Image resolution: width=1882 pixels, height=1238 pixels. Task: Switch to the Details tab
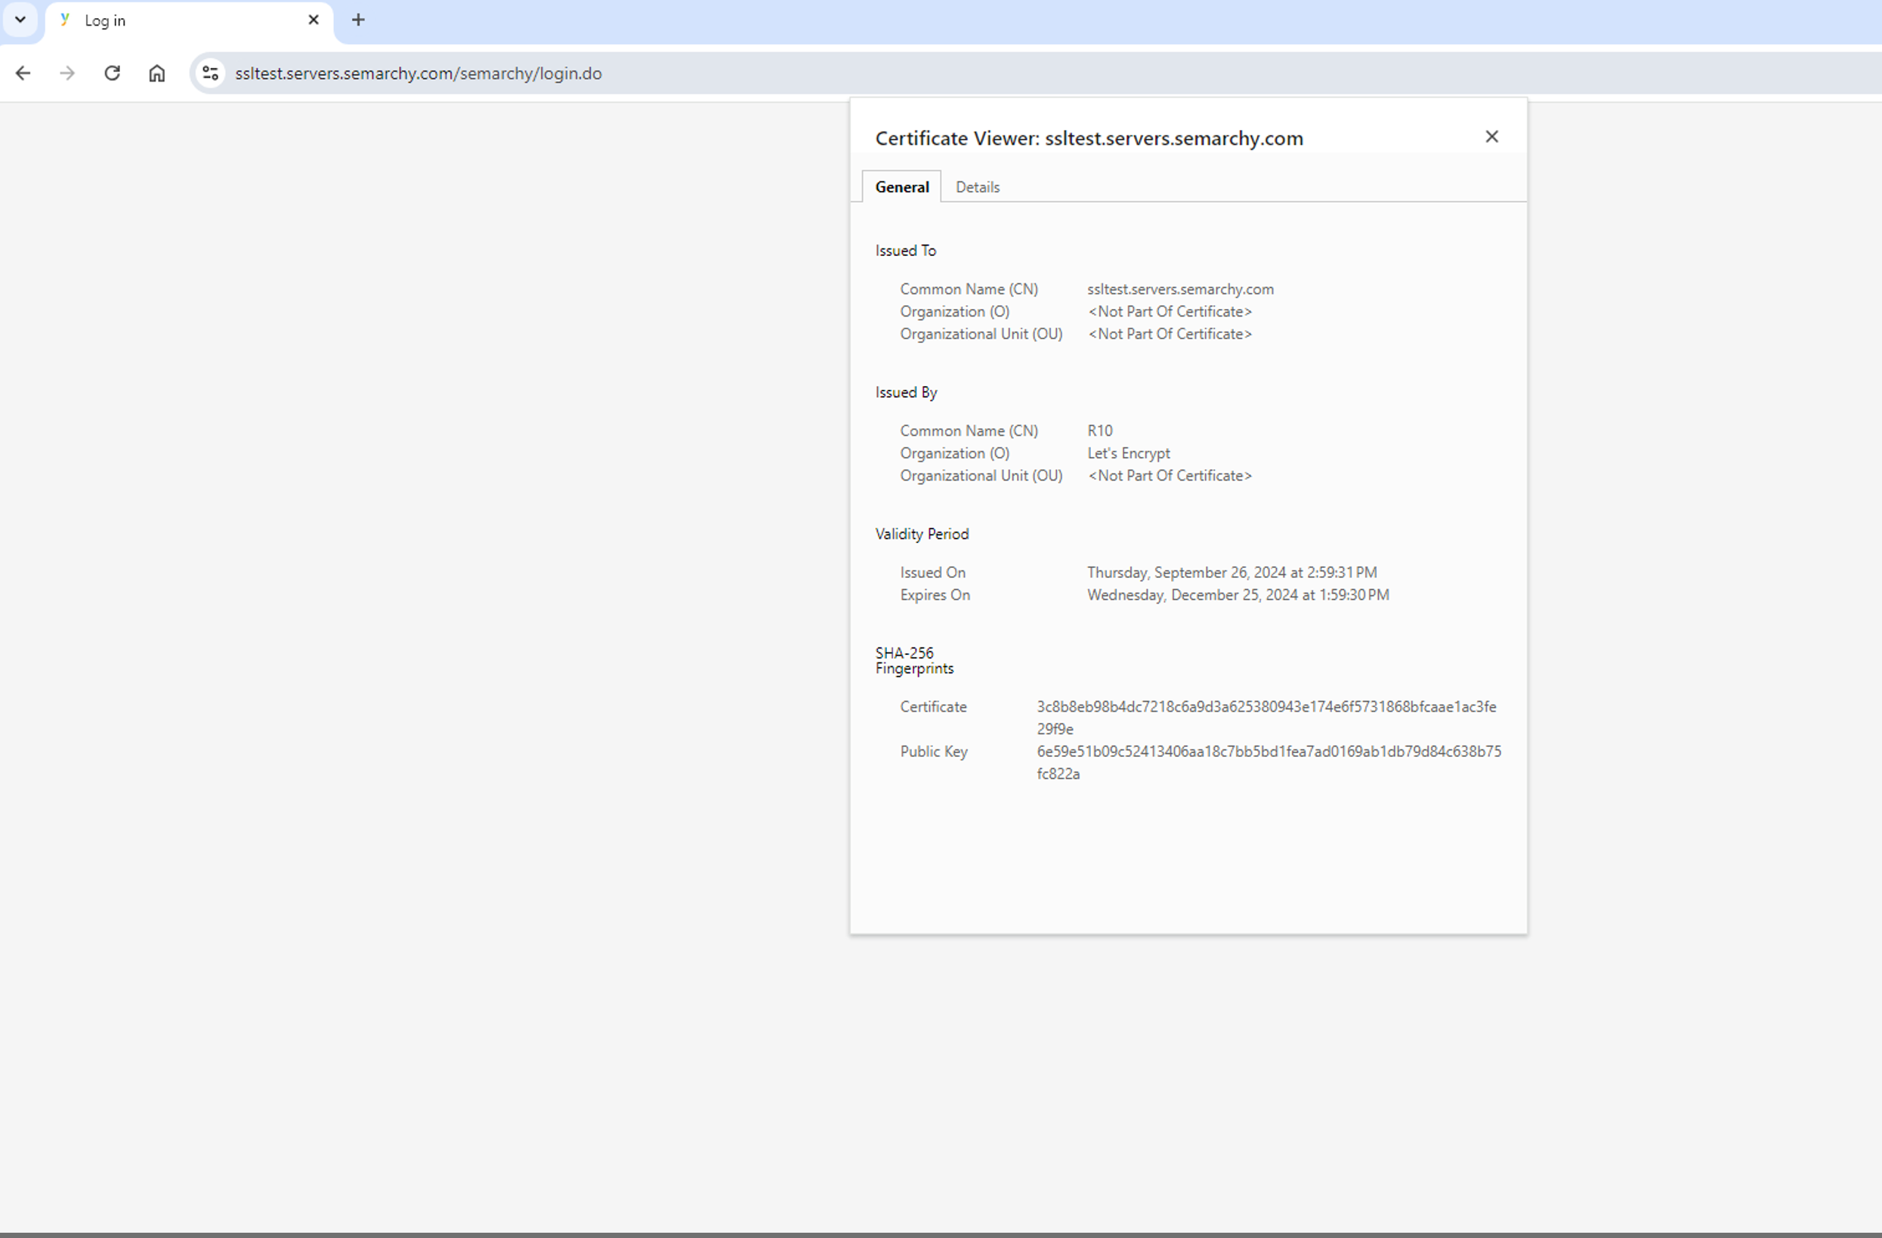click(x=978, y=187)
